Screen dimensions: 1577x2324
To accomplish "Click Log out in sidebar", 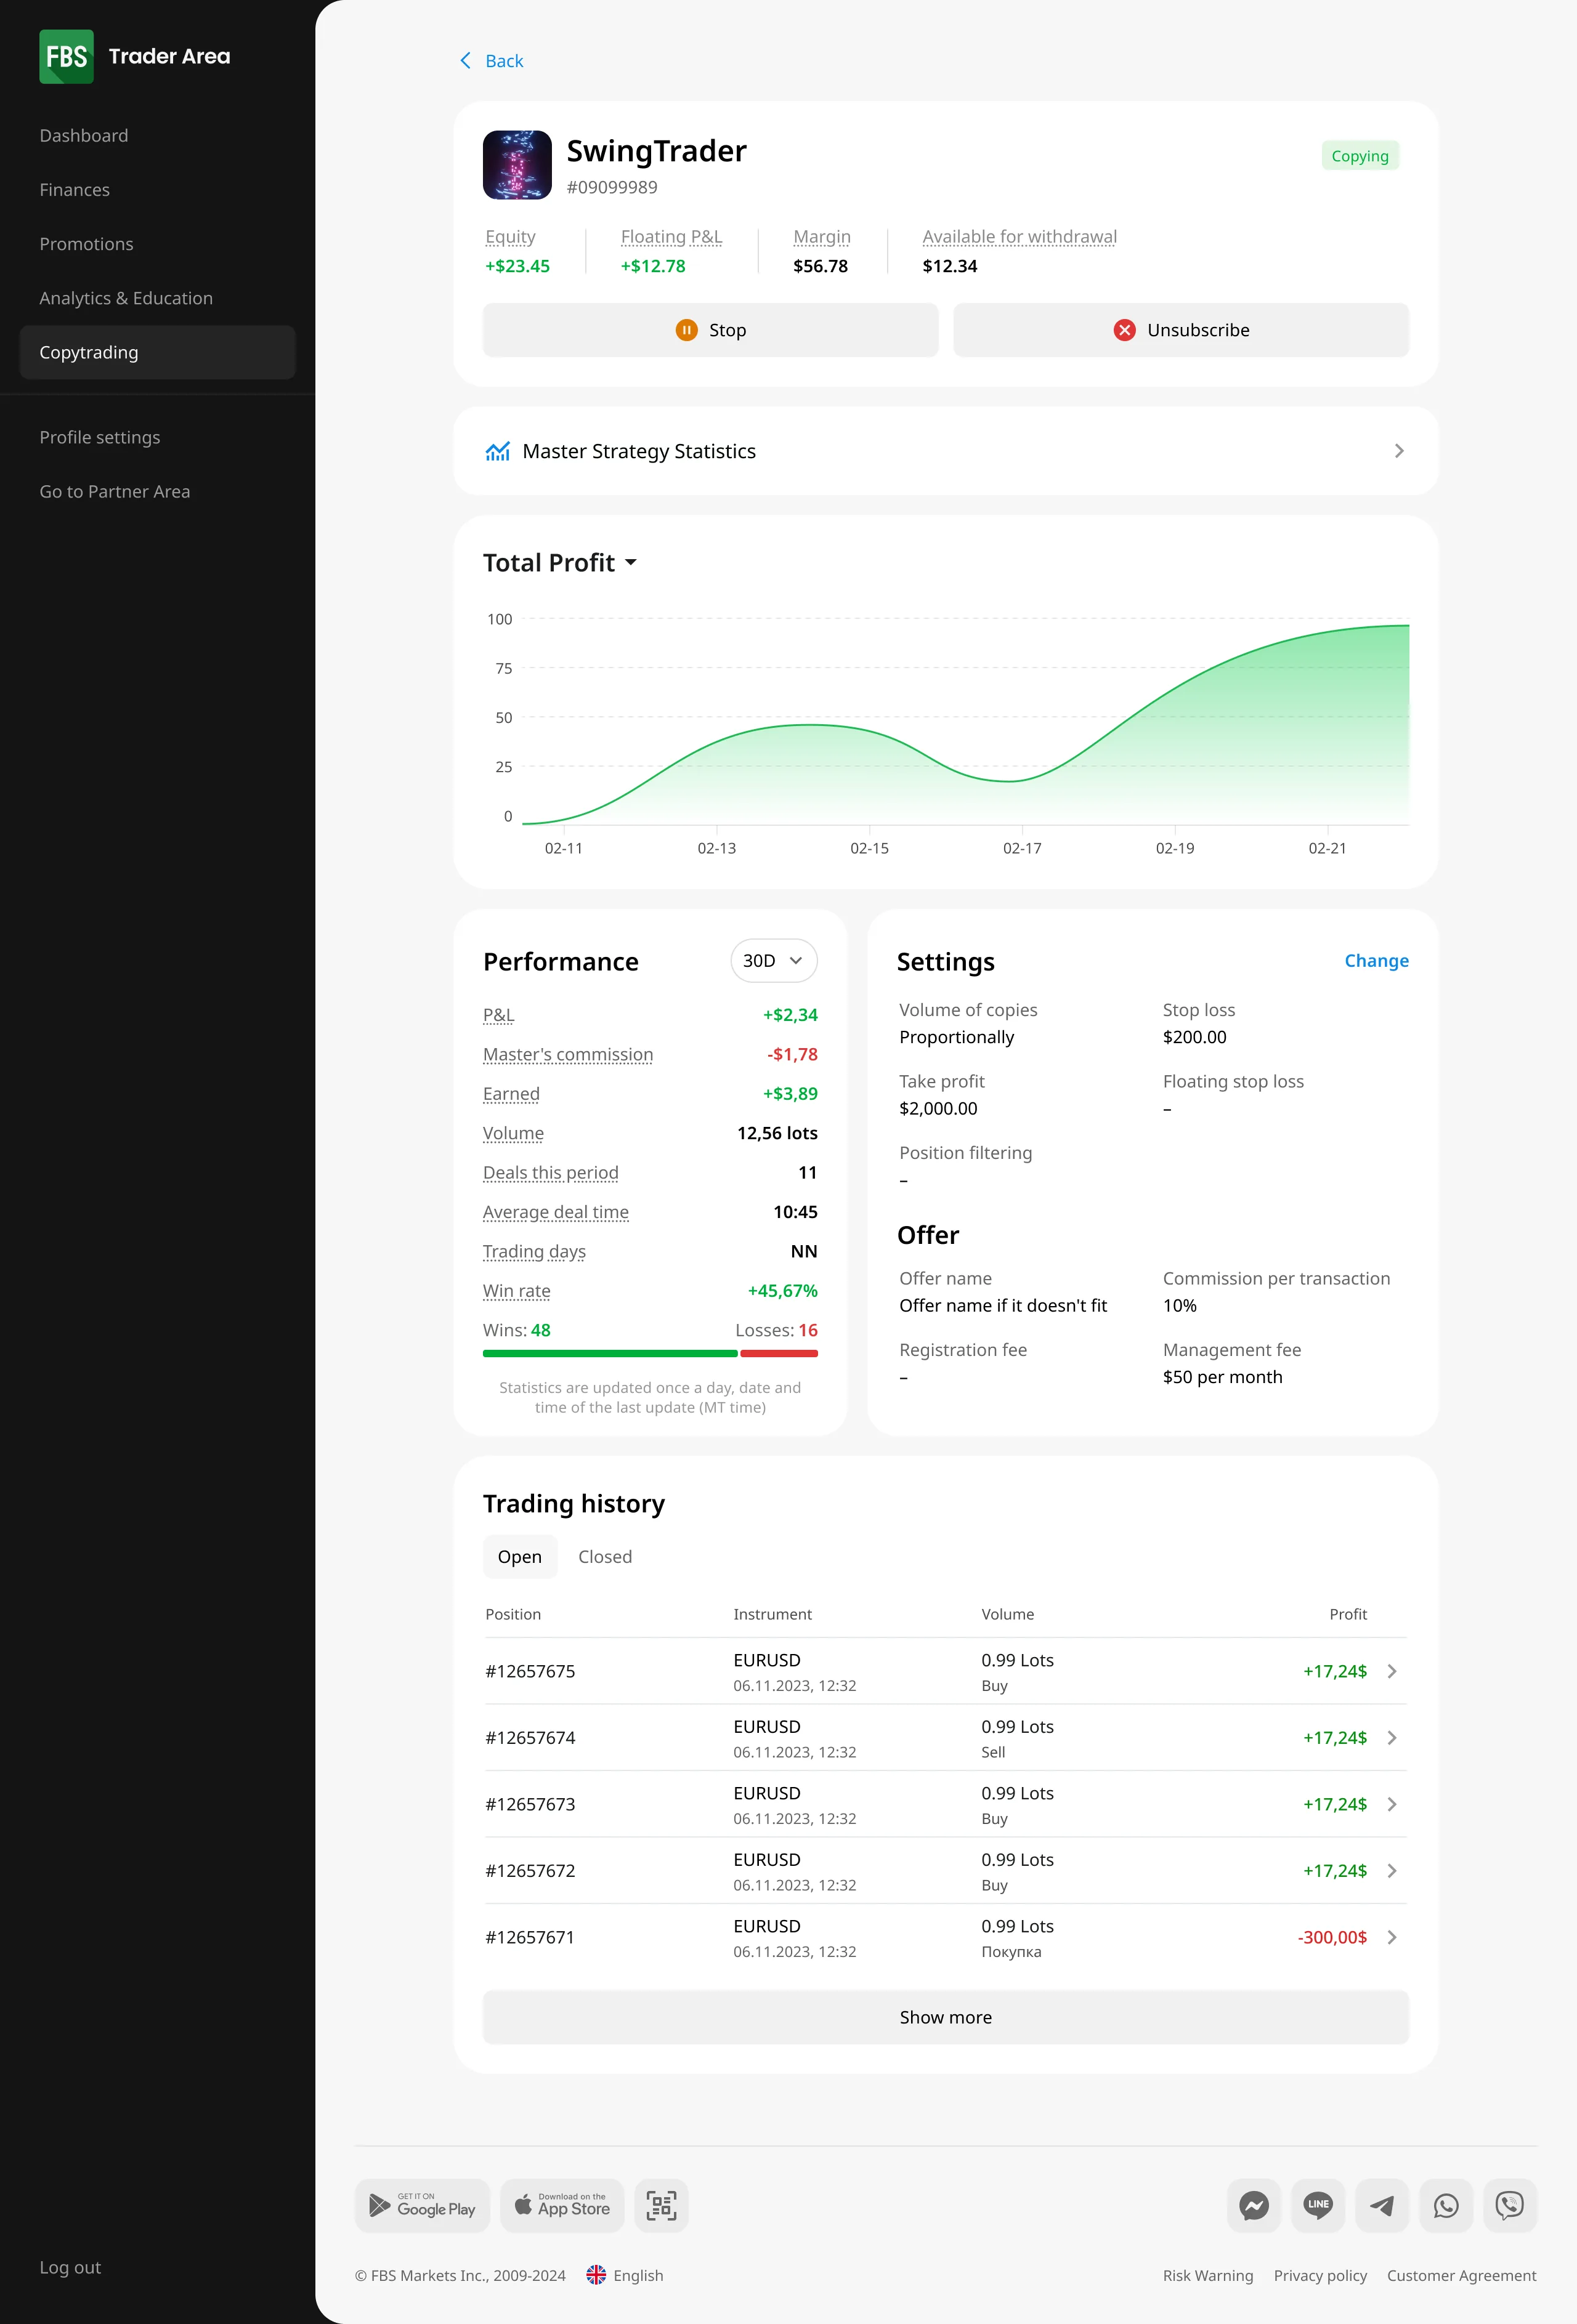I will click(70, 2267).
